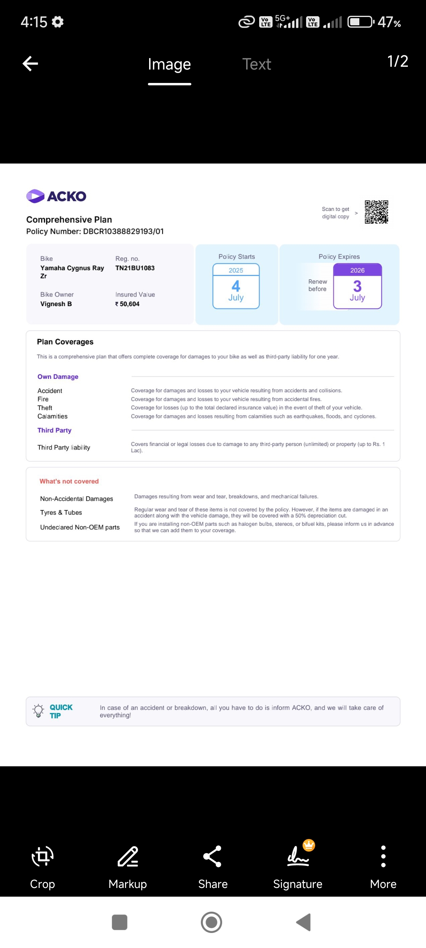
Task: Open the Signature tool
Action: pos(298,867)
